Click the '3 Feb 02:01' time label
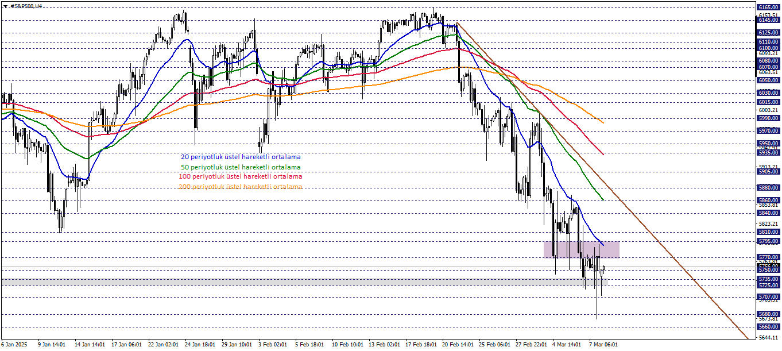 [x=273, y=345]
